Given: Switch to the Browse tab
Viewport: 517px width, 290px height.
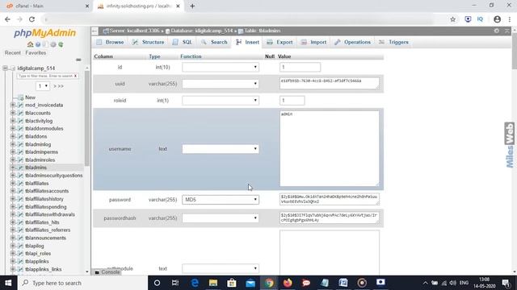Looking at the screenshot, I should point(110,42).
